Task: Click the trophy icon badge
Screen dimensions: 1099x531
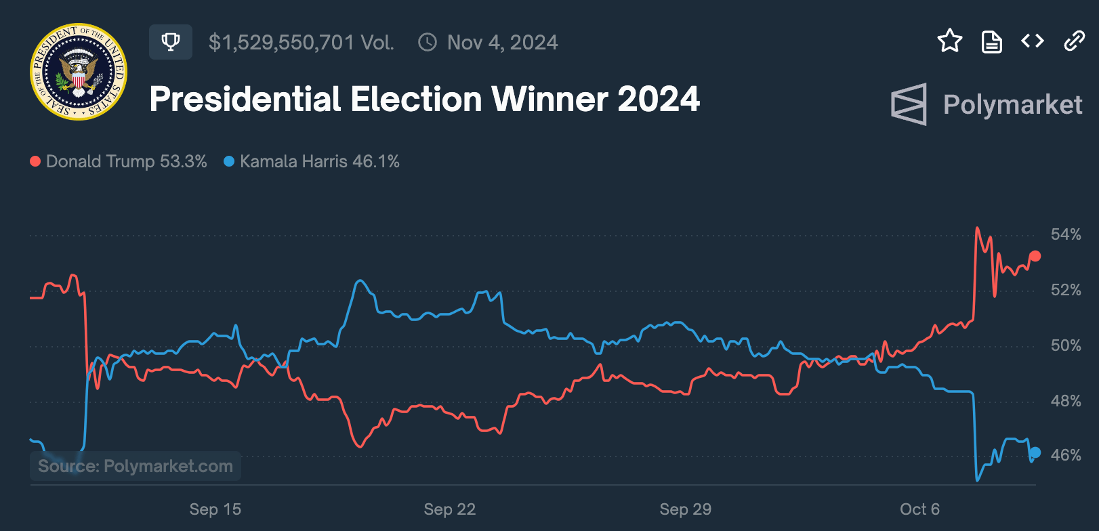Action: click(x=171, y=42)
